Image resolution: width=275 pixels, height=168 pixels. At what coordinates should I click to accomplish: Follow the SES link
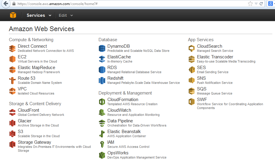201,68
